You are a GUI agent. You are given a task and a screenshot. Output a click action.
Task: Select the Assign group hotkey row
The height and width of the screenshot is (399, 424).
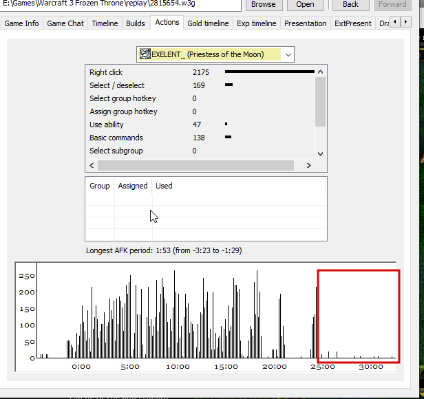coord(200,111)
